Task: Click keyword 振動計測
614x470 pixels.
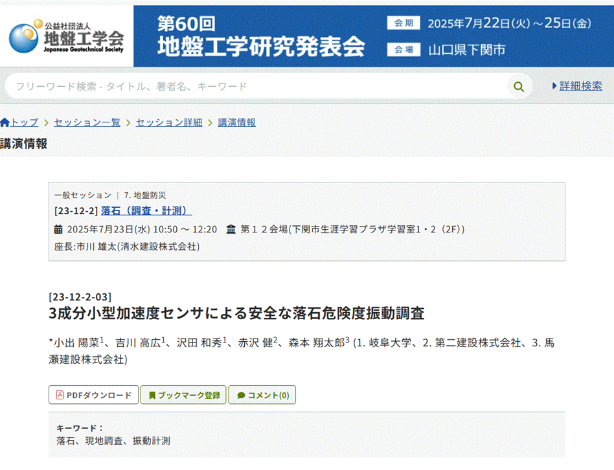Action: click(151, 441)
